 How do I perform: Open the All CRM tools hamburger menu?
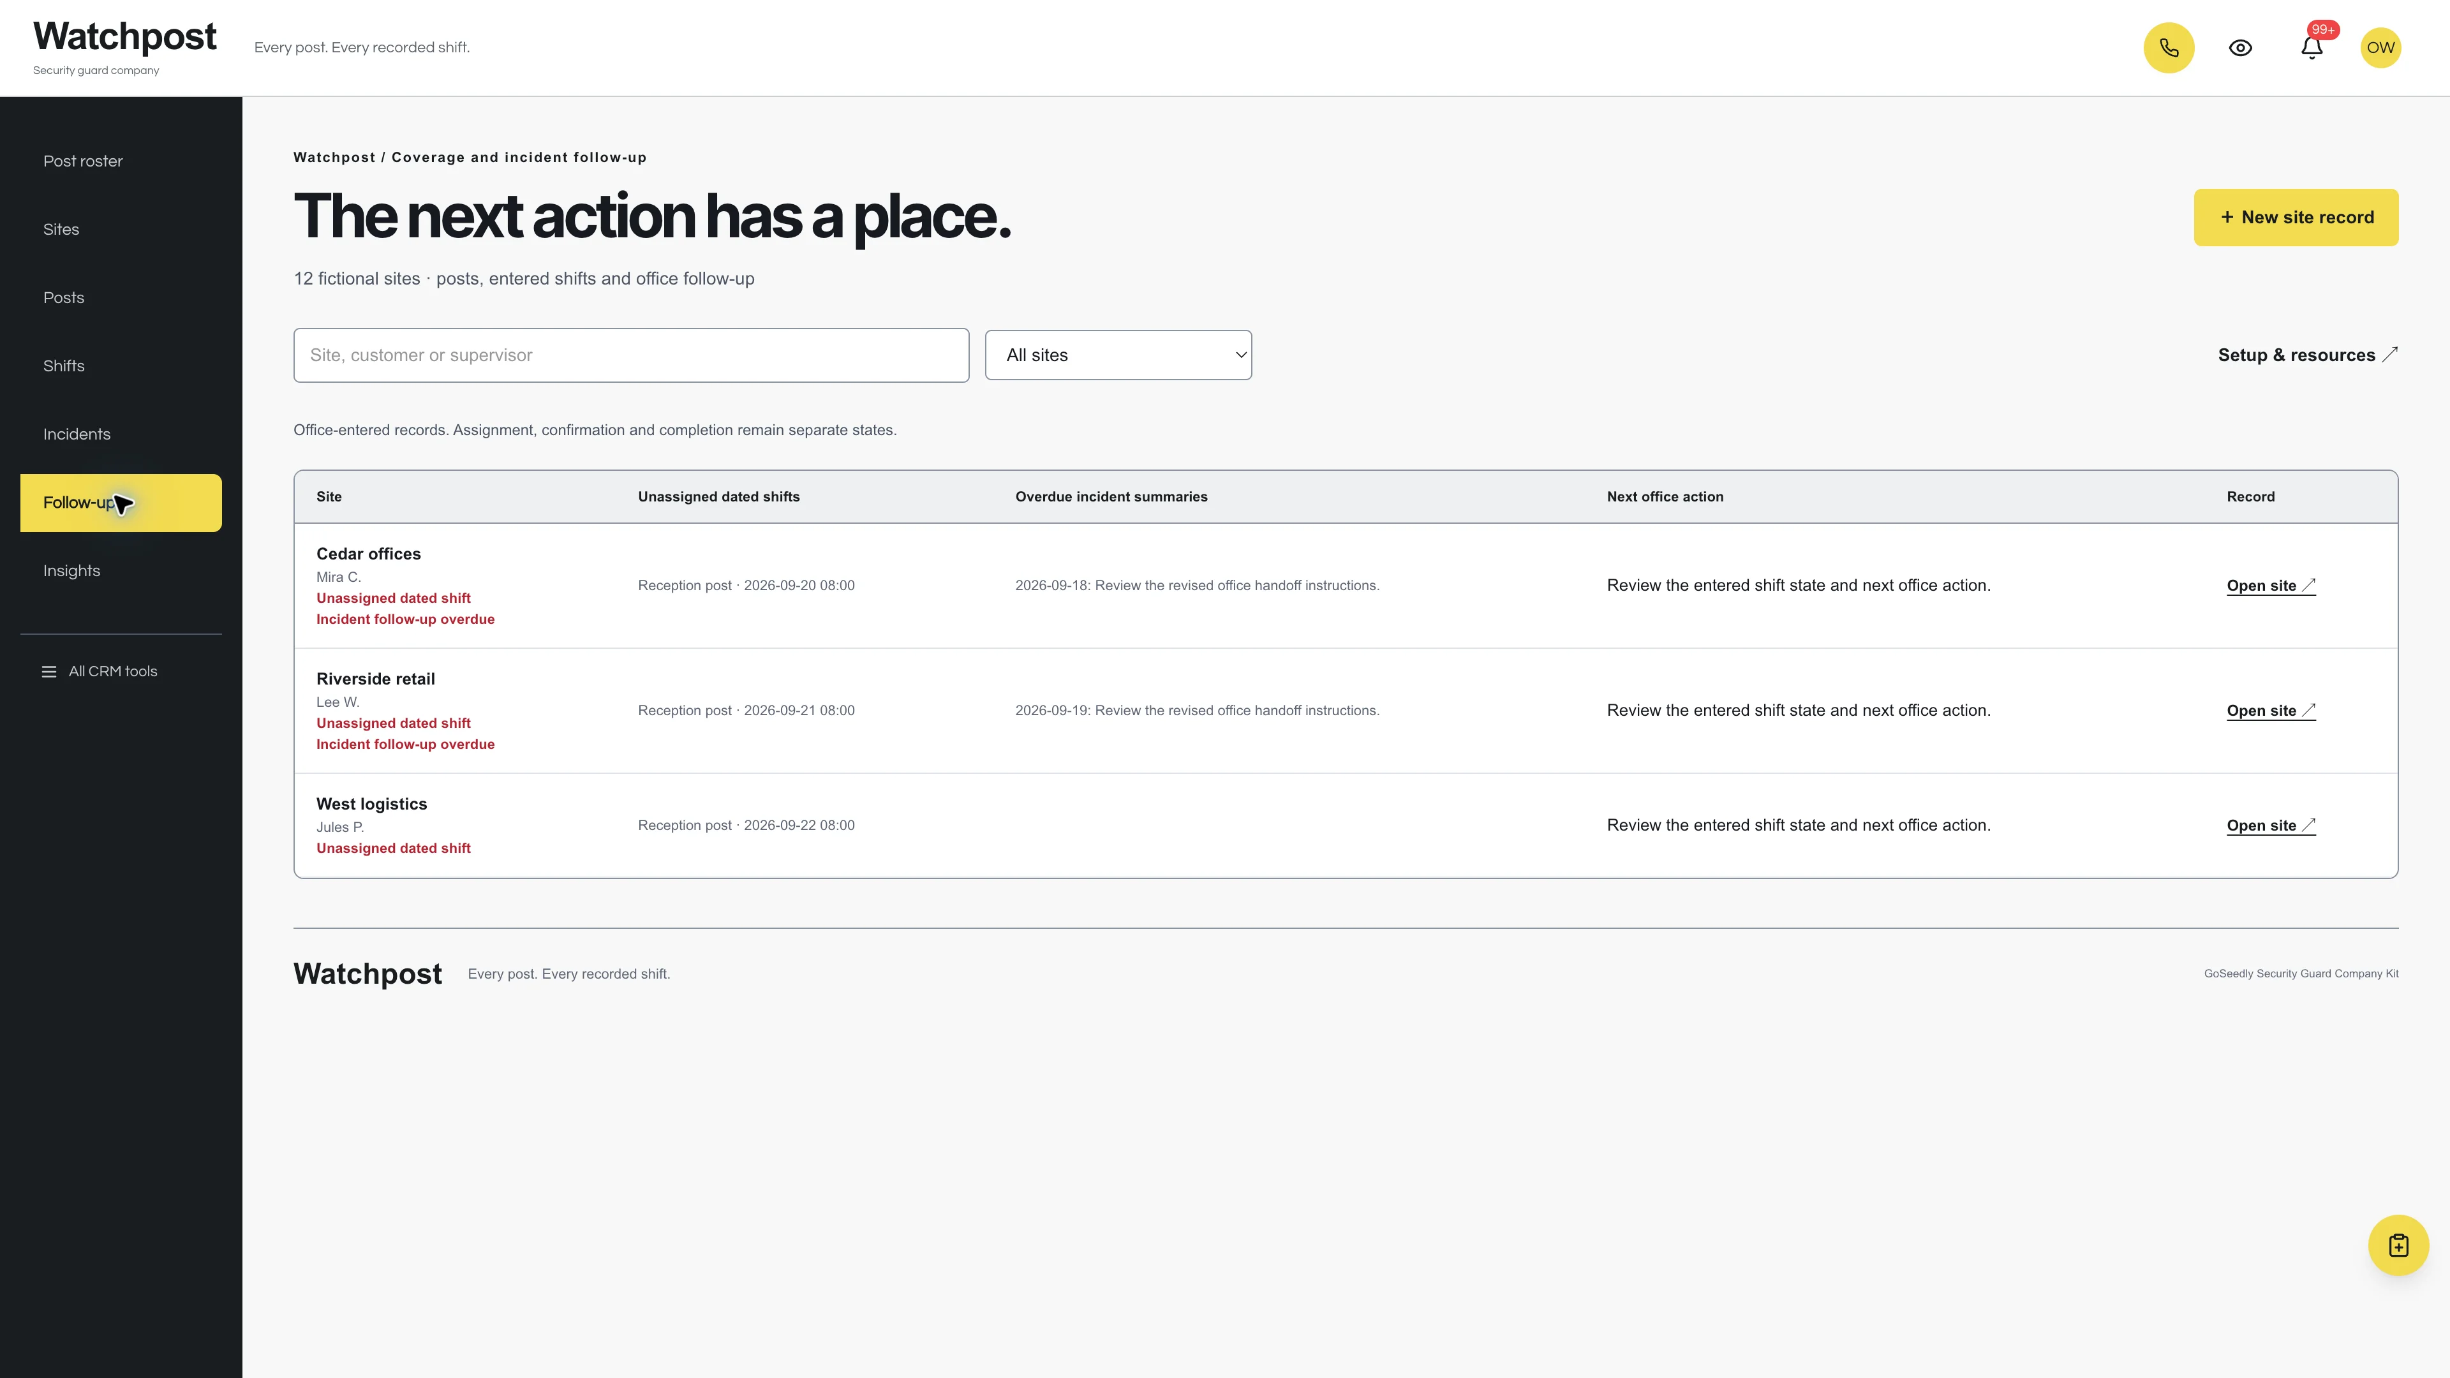click(100, 671)
